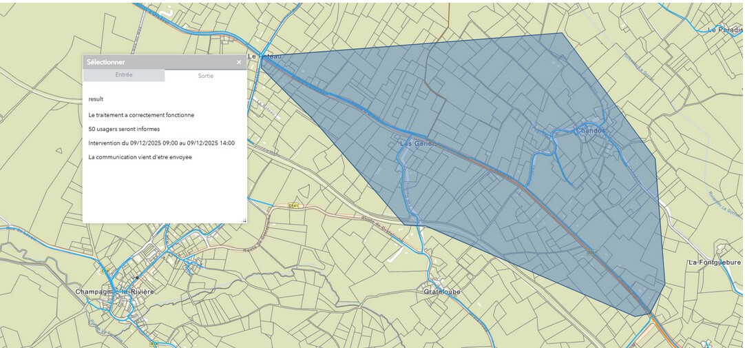Click the '50 usagers seront informes' line
Image resolution: width=745 pixels, height=348 pixels.
coord(124,129)
